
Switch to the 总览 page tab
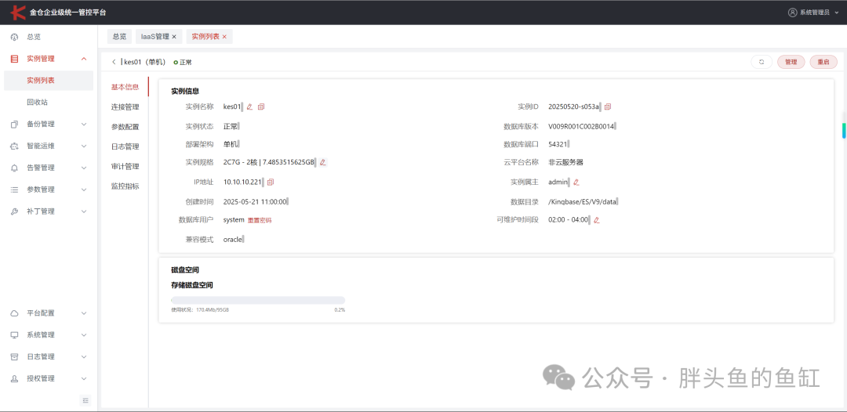(119, 37)
